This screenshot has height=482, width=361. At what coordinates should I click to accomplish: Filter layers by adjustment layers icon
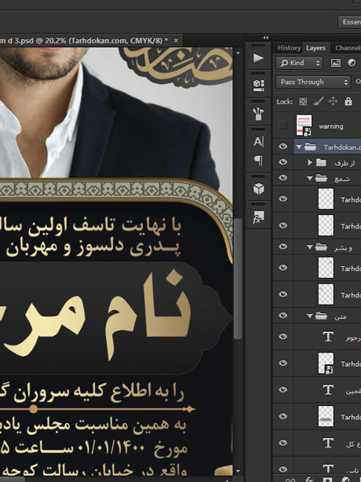point(352,63)
